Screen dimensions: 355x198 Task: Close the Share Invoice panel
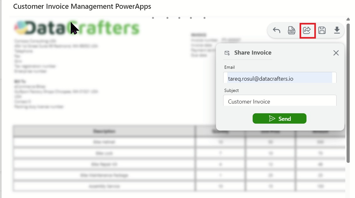(x=336, y=53)
